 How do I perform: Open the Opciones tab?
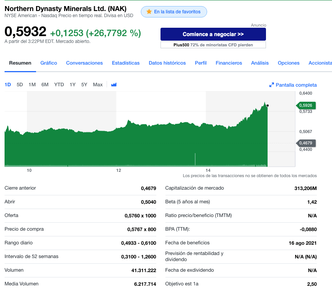289,63
